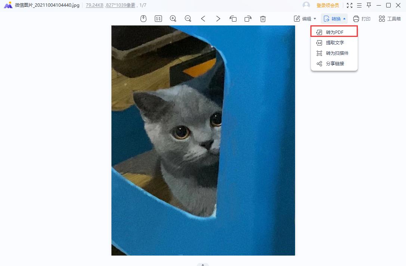Select the zoom out magnifier icon
The width and height of the screenshot is (406, 266).
click(188, 18)
